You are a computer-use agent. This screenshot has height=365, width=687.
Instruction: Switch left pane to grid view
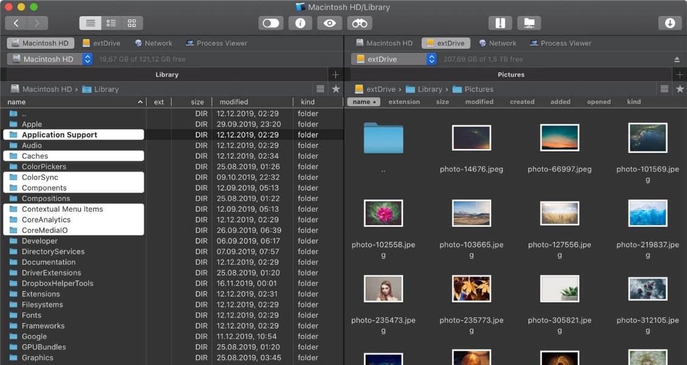(132, 23)
